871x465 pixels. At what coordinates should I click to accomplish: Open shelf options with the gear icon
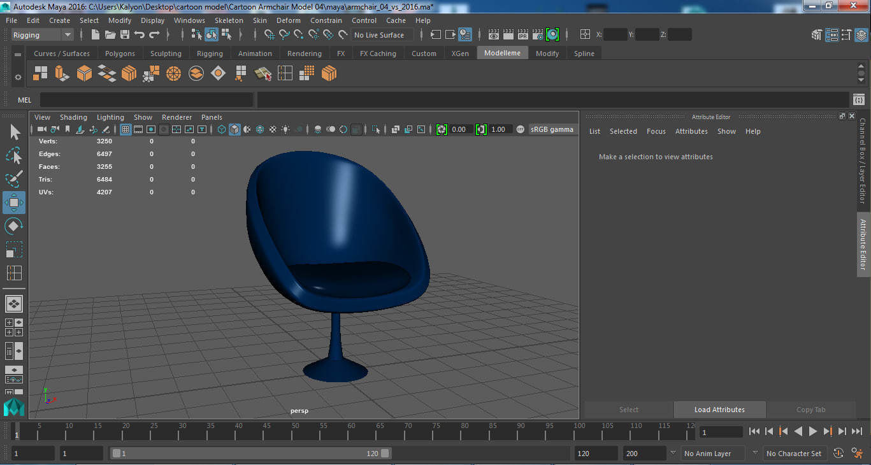point(18,77)
